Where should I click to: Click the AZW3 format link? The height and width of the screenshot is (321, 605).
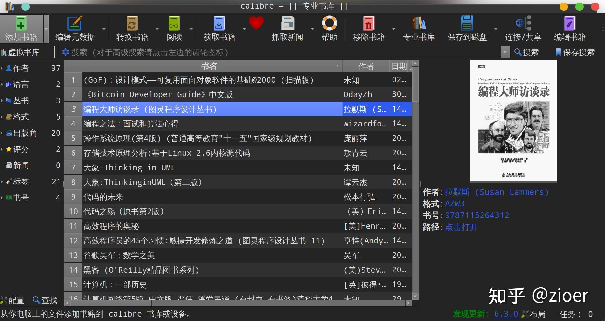click(455, 204)
